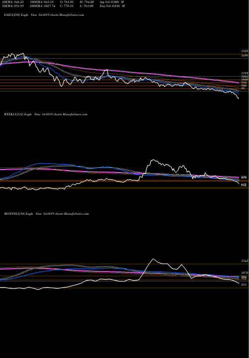Viewport: 249px width, 358px height.
Task: Click the 1082 price level on daily chart
Action: coord(245,77)
